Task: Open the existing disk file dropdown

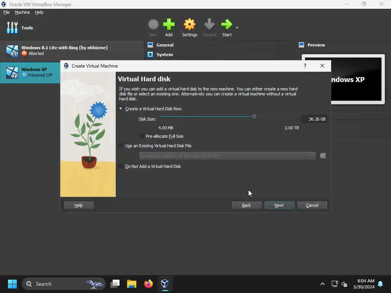Action: (x=227, y=156)
